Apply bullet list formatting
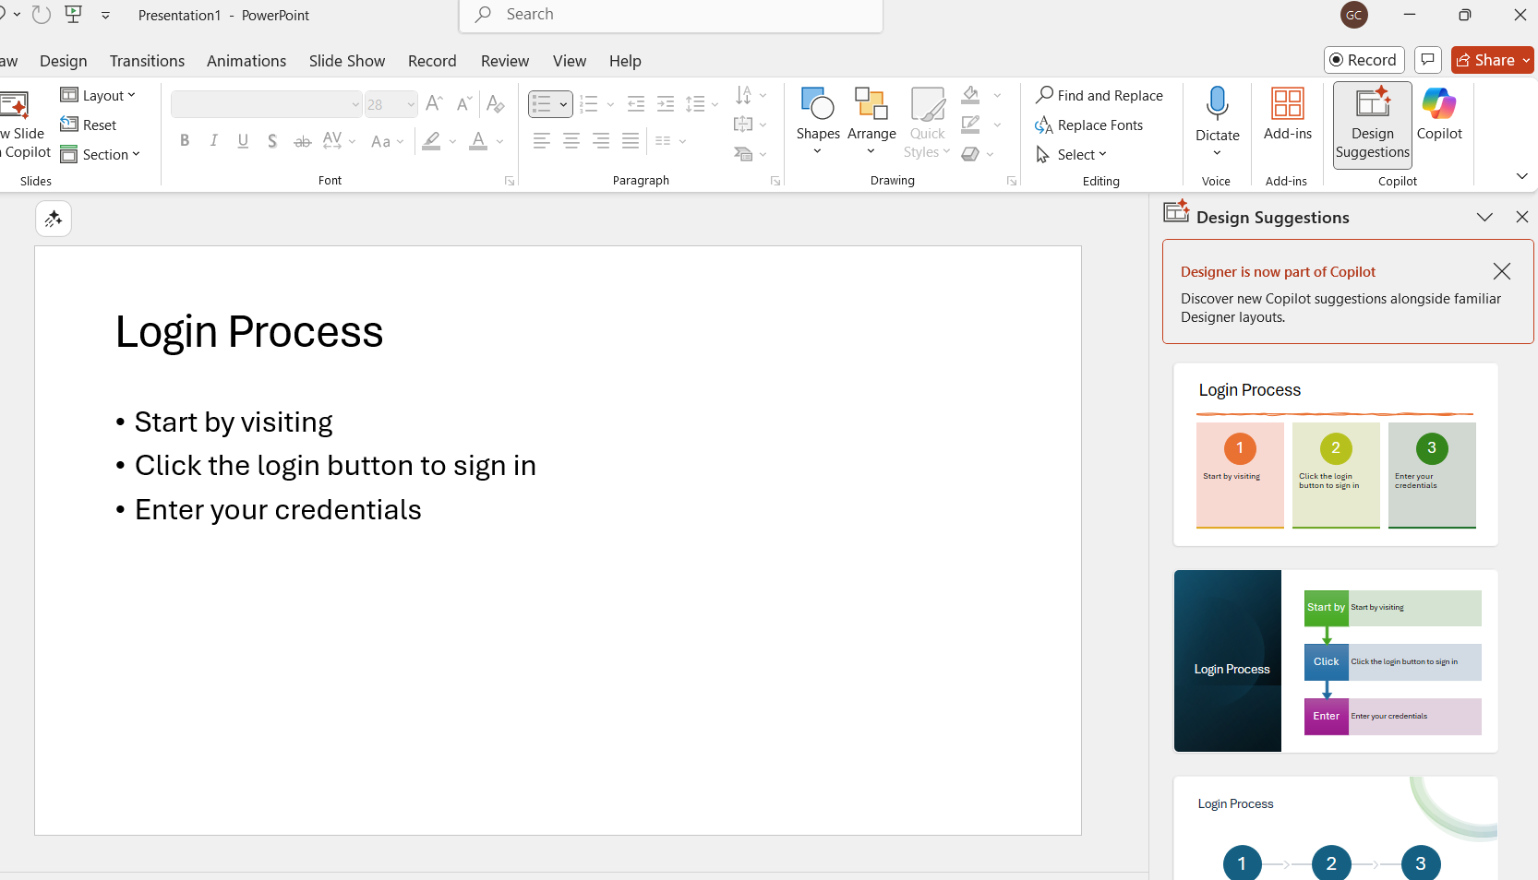This screenshot has width=1538, height=880. tap(542, 104)
